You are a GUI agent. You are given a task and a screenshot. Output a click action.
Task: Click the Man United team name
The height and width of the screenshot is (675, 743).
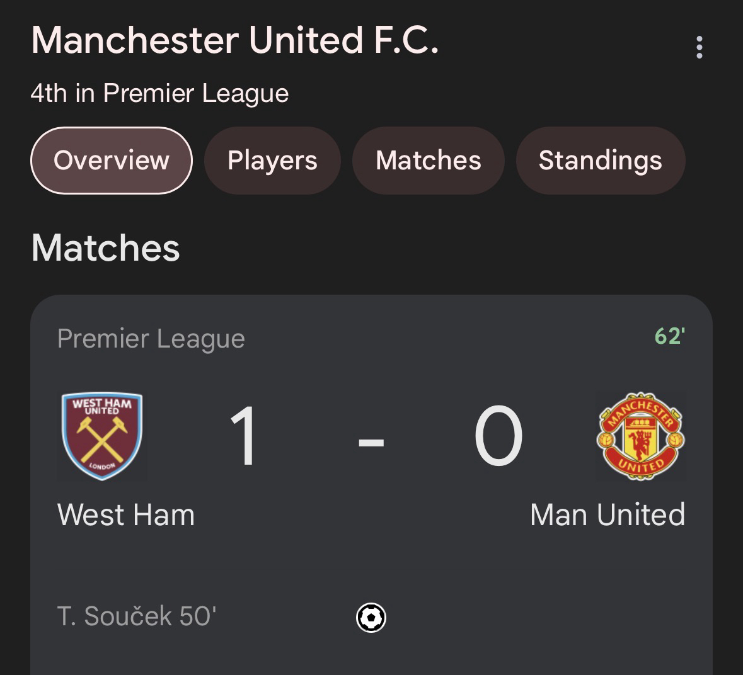tap(607, 515)
